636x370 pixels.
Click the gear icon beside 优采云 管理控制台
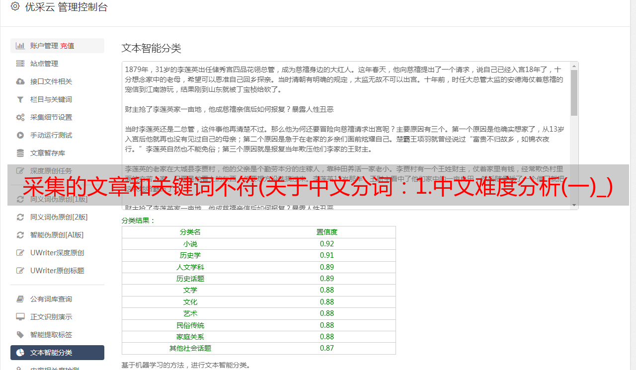coord(15,7)
